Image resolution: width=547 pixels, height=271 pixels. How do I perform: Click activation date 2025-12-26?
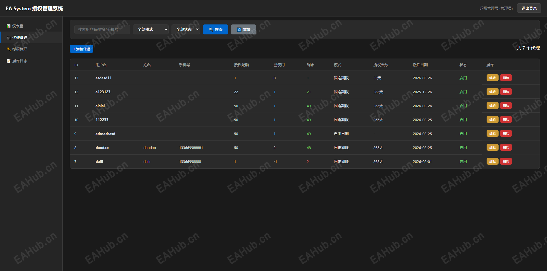tap(422, 92)
